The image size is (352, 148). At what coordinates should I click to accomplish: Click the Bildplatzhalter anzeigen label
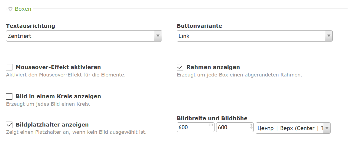point(52,125)
